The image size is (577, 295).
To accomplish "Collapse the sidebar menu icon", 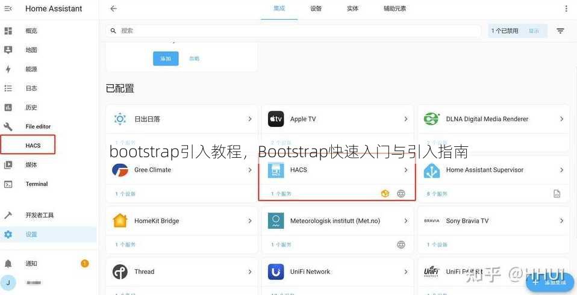I will (x=8, y=8).
